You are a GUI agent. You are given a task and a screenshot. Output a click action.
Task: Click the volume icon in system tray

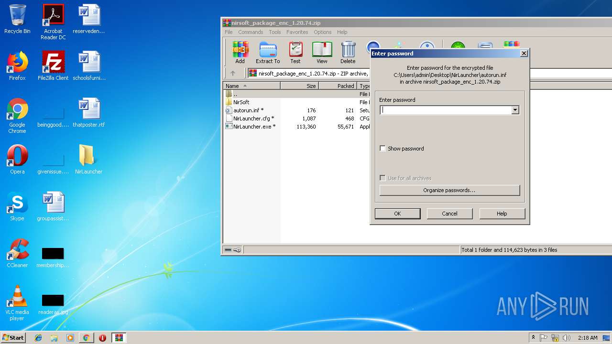567,338
